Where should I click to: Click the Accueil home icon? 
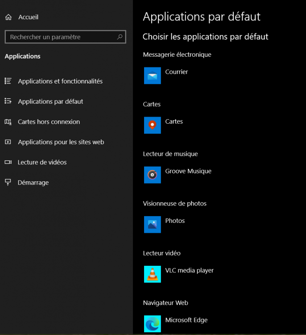pos(8,17)
